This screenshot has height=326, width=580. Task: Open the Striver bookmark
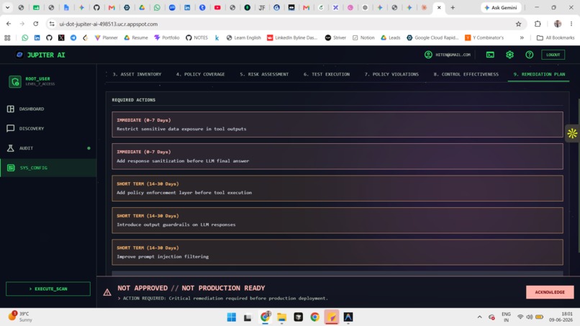(x=335, y=37)
